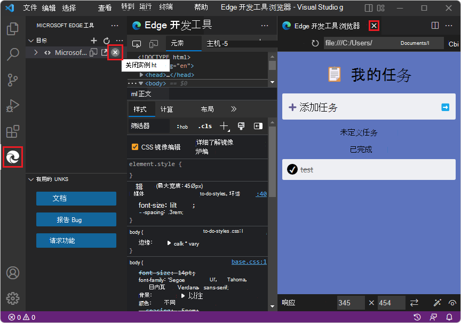Viewport: 461px width, 323px height.
Task: Open the Source Control view
Action: [12, 79]
